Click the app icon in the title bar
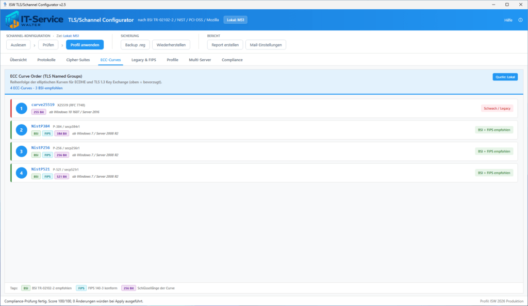 (x=5, y=5)
